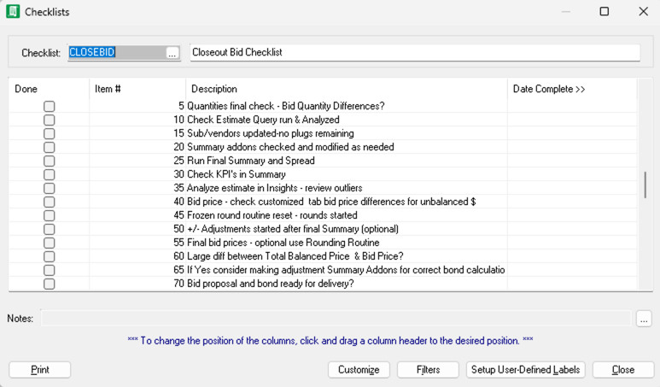
Task: Mark item 30 Check KPI's as done
Action: pos(50,175)
